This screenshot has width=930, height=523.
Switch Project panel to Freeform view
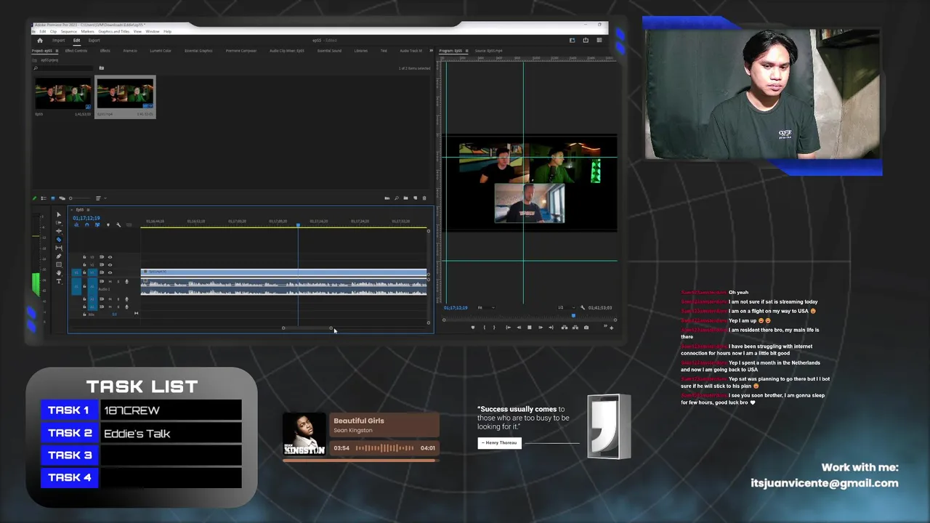coord(62,198)
